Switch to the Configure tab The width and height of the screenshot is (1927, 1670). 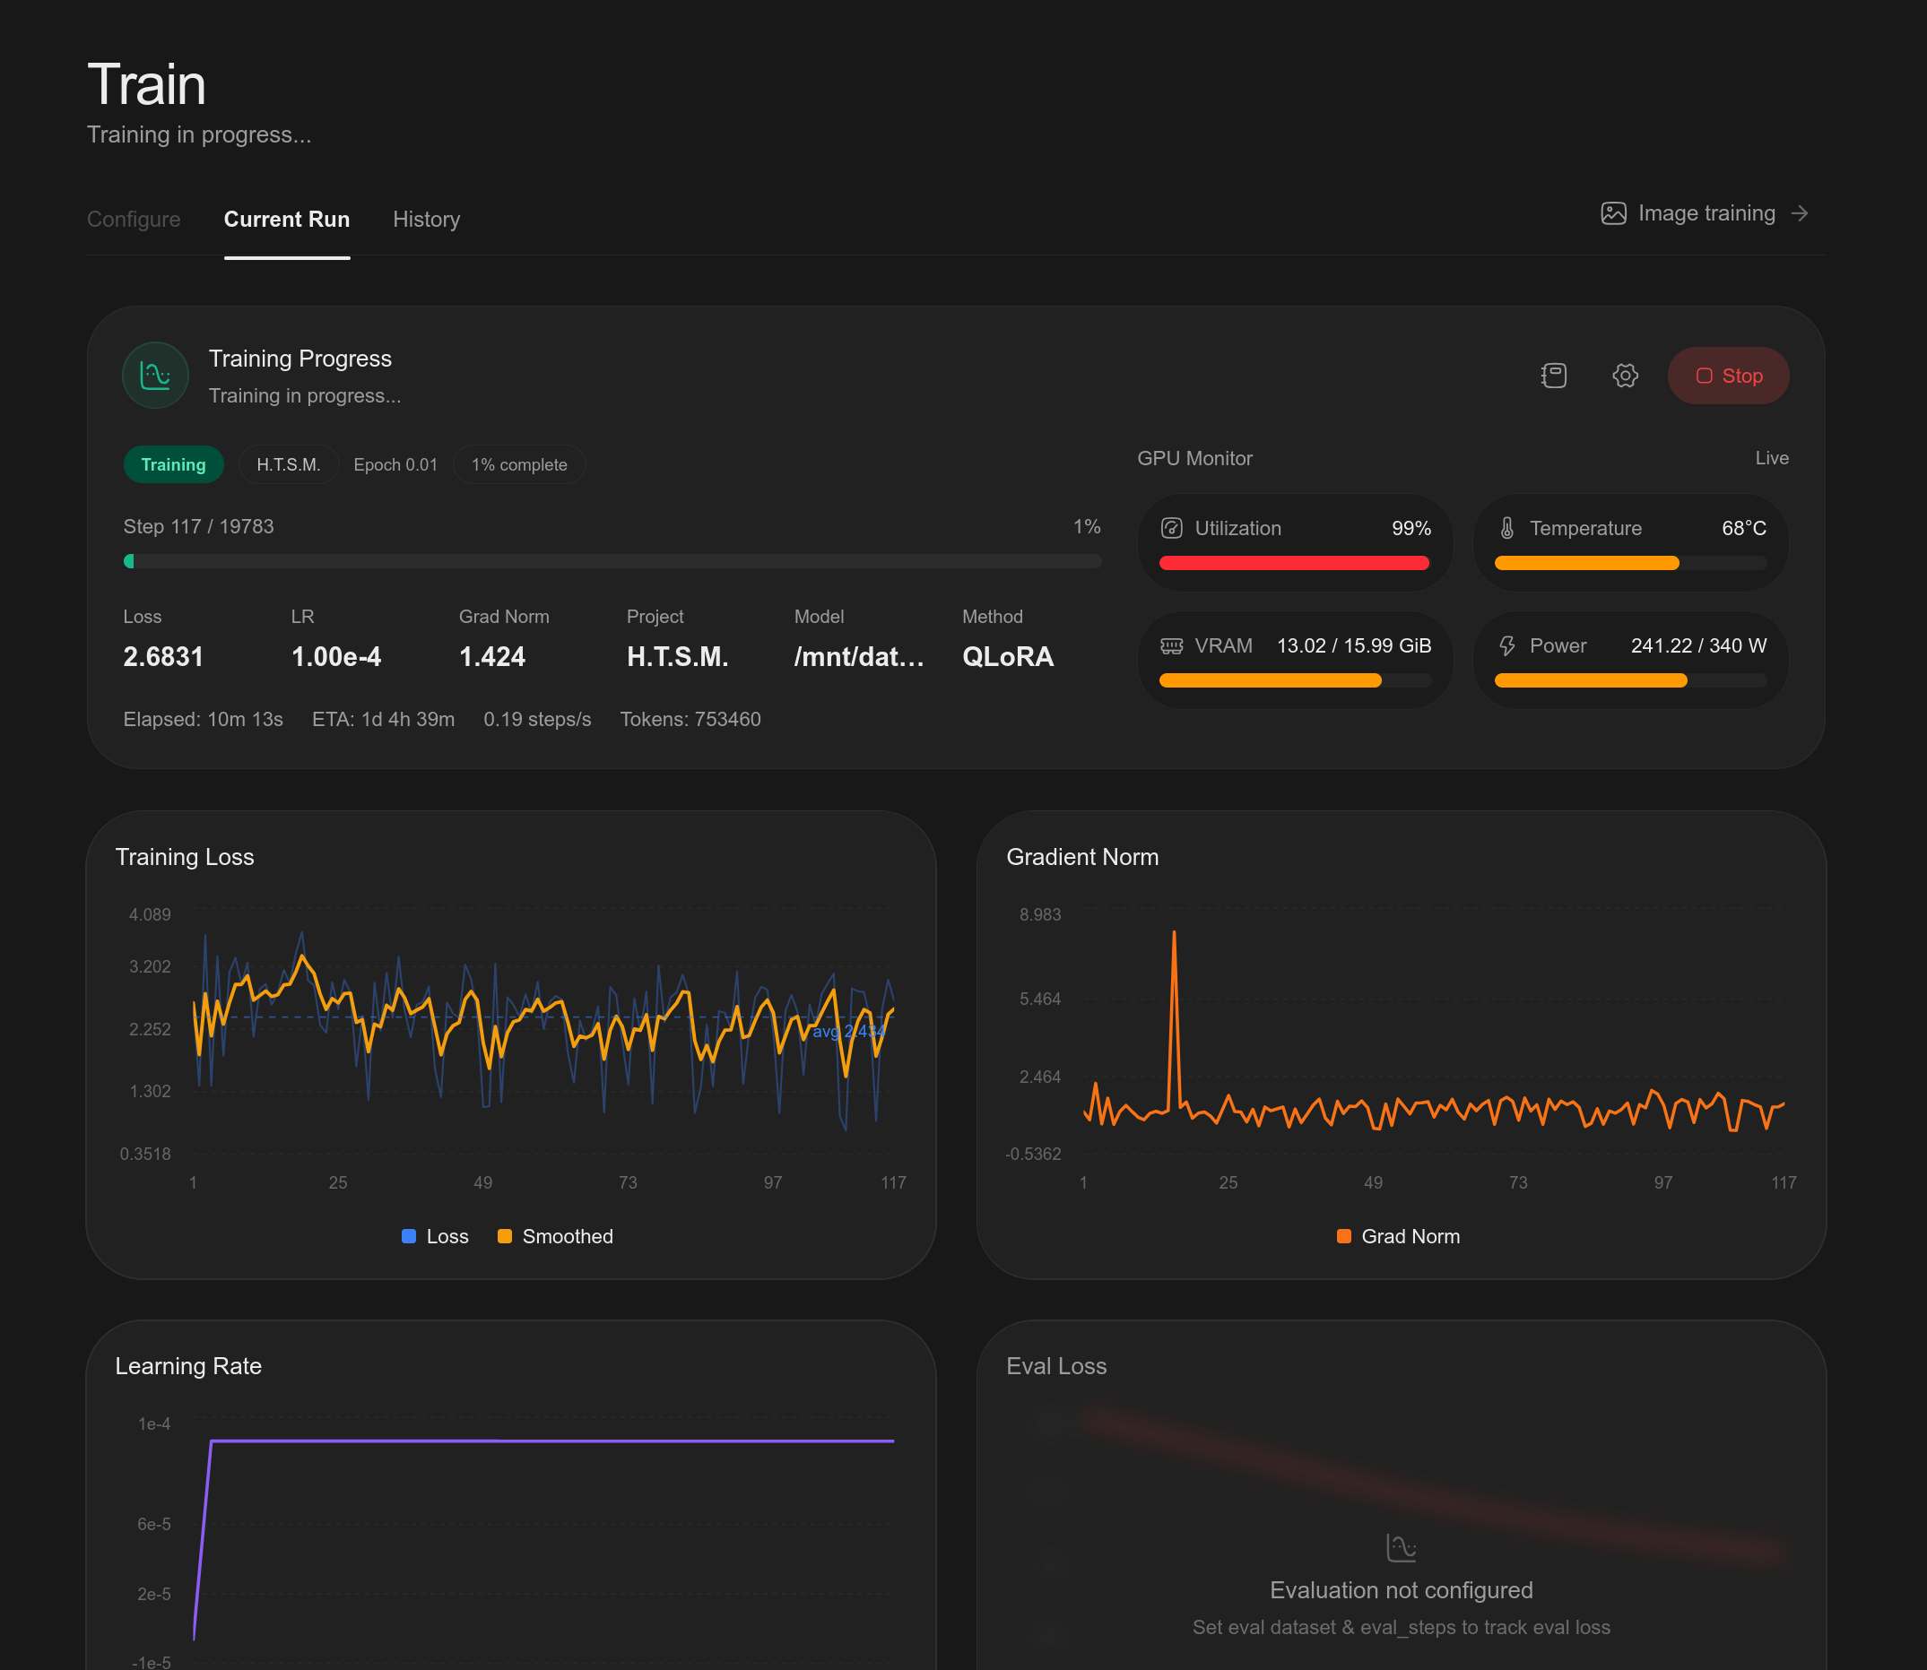click(x=134, y=219)
